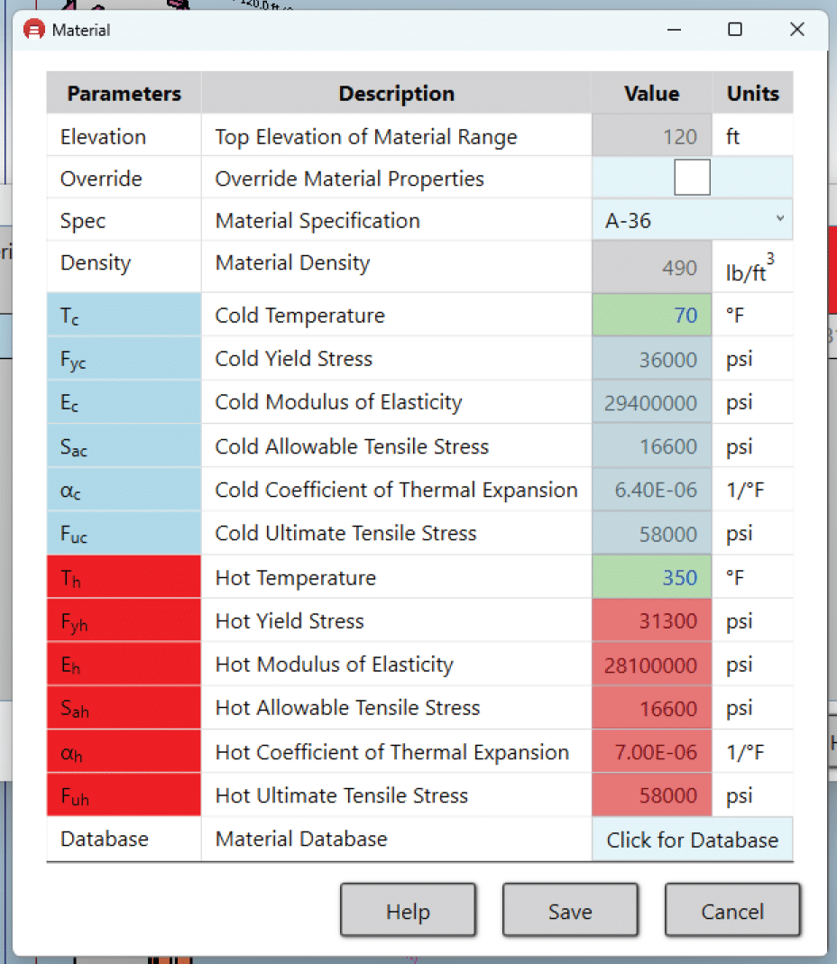
Task: Expand the Spec dropdown using its chevron arrow
Action: pyautogui.click(x=780, y=220)
